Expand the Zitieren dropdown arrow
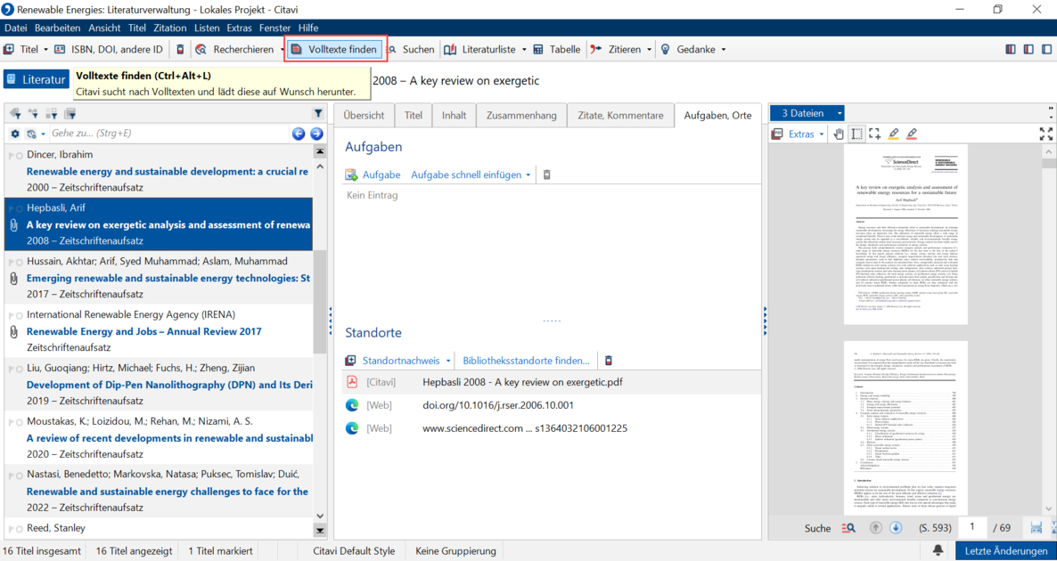The width and height of the screenshot is (1057, 561). coord(649,49)
